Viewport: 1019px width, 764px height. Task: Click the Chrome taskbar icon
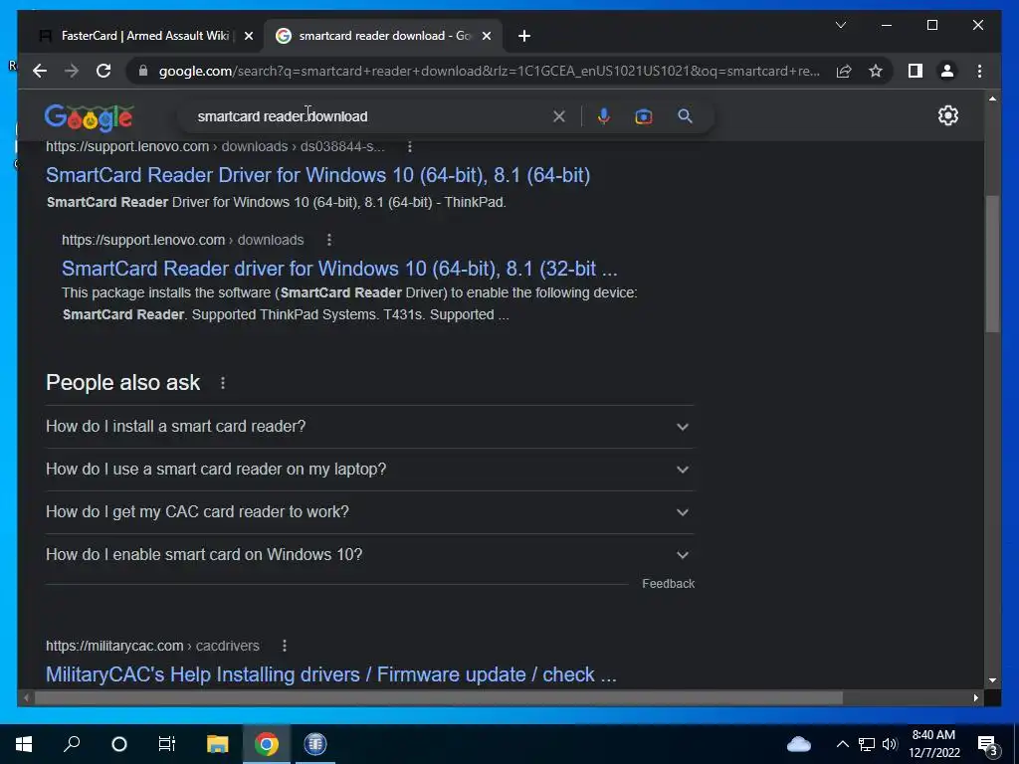267,744
